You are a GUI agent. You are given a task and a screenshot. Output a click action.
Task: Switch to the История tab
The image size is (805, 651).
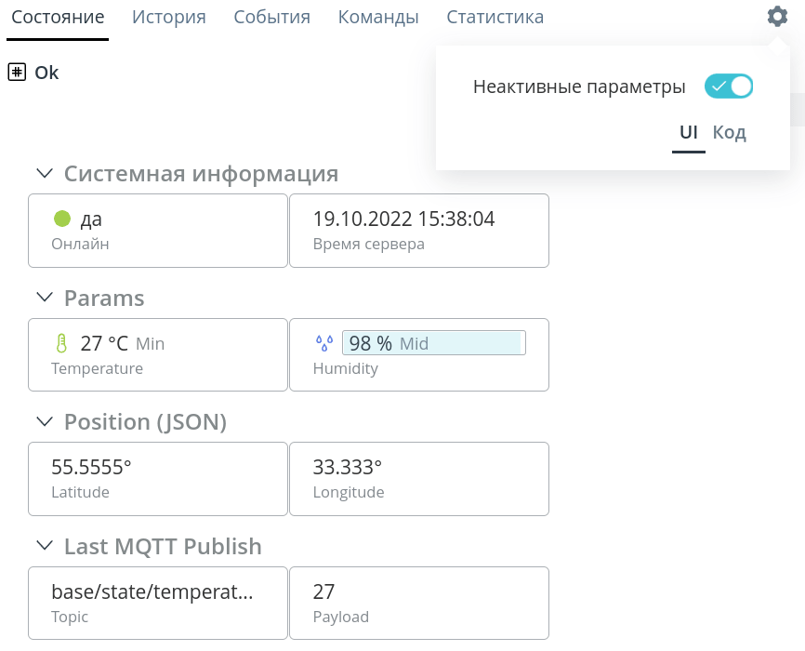tap(169, 17)
